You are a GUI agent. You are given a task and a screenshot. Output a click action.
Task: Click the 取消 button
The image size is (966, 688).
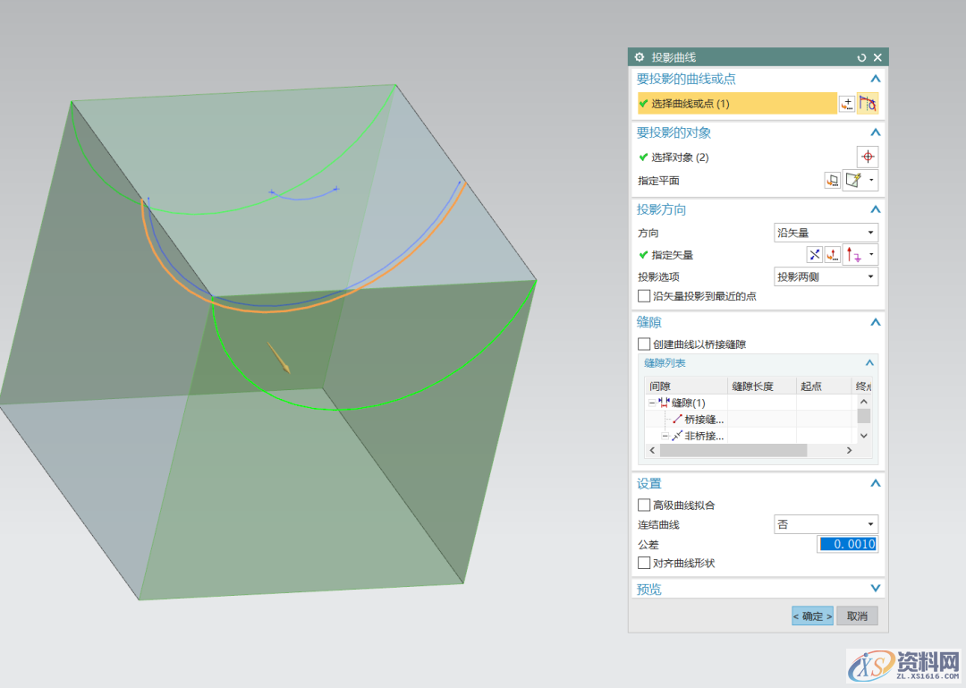[x=857, y=616]
